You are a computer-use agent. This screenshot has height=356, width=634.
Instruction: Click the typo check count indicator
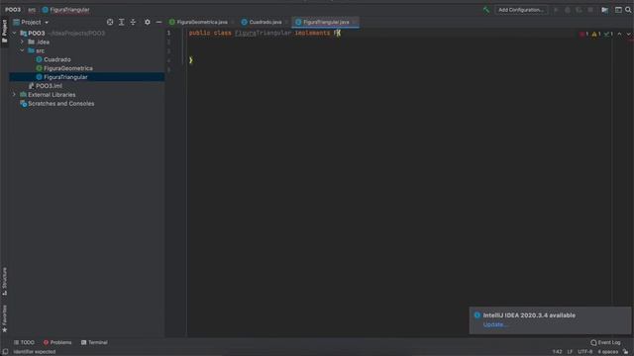tap(608, 34)
